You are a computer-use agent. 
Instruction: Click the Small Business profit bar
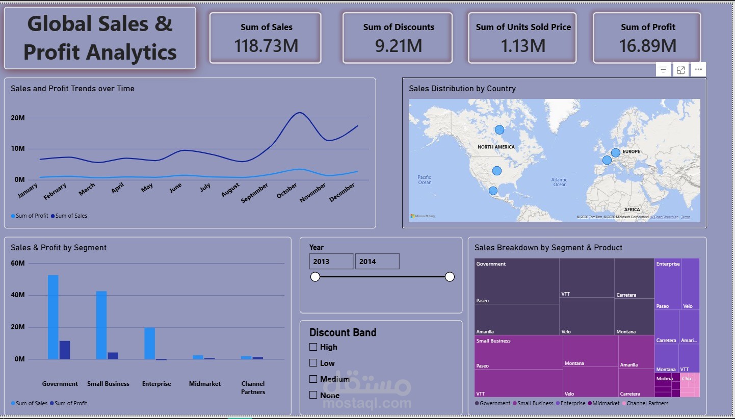pos(113,356)
